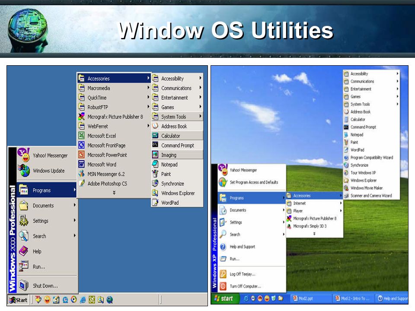Launch Micrografx Simply 3D 3
Image resolution: width=415 pixels, height=311 pixels.
314,226
